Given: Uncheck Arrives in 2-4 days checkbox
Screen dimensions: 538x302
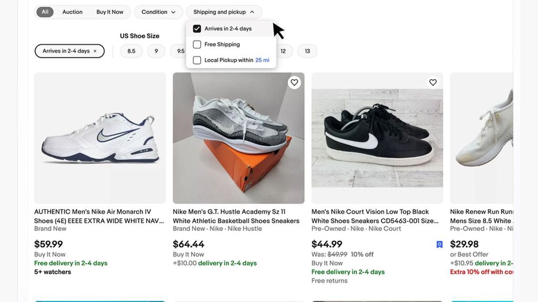Looking at the screenshot, I should point(197,29).
